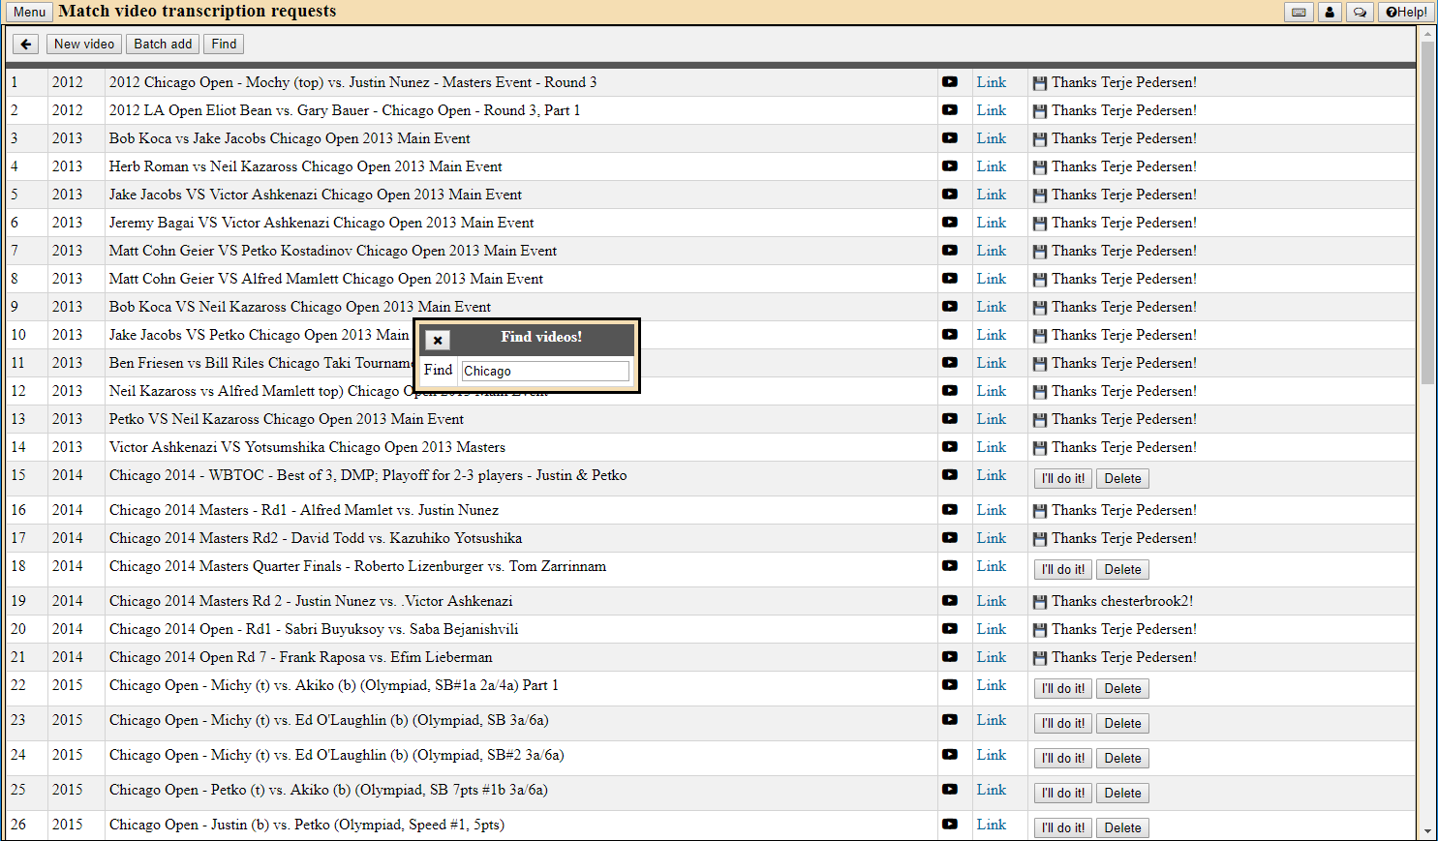
Task: Delete row 26 Justin vs. Petko video
Action: [1122, 828]
